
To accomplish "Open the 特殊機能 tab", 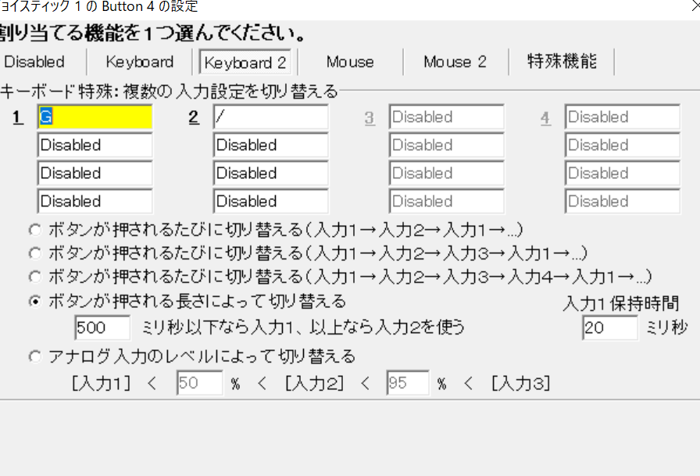I will click(561, 62).
